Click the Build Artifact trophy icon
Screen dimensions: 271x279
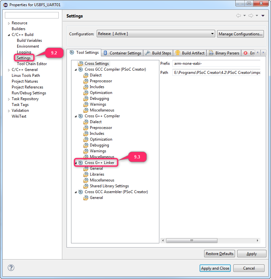[x=178, y=53]
